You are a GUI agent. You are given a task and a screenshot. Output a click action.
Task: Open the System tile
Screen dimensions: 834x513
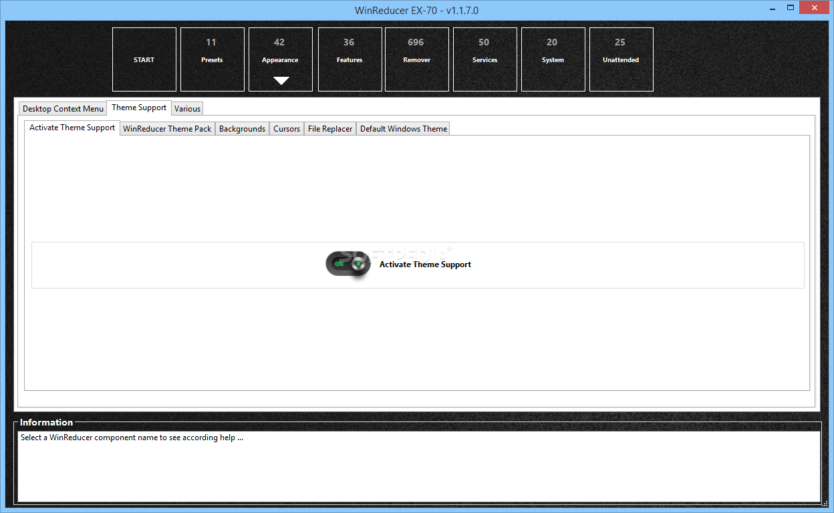pos(553,59)
